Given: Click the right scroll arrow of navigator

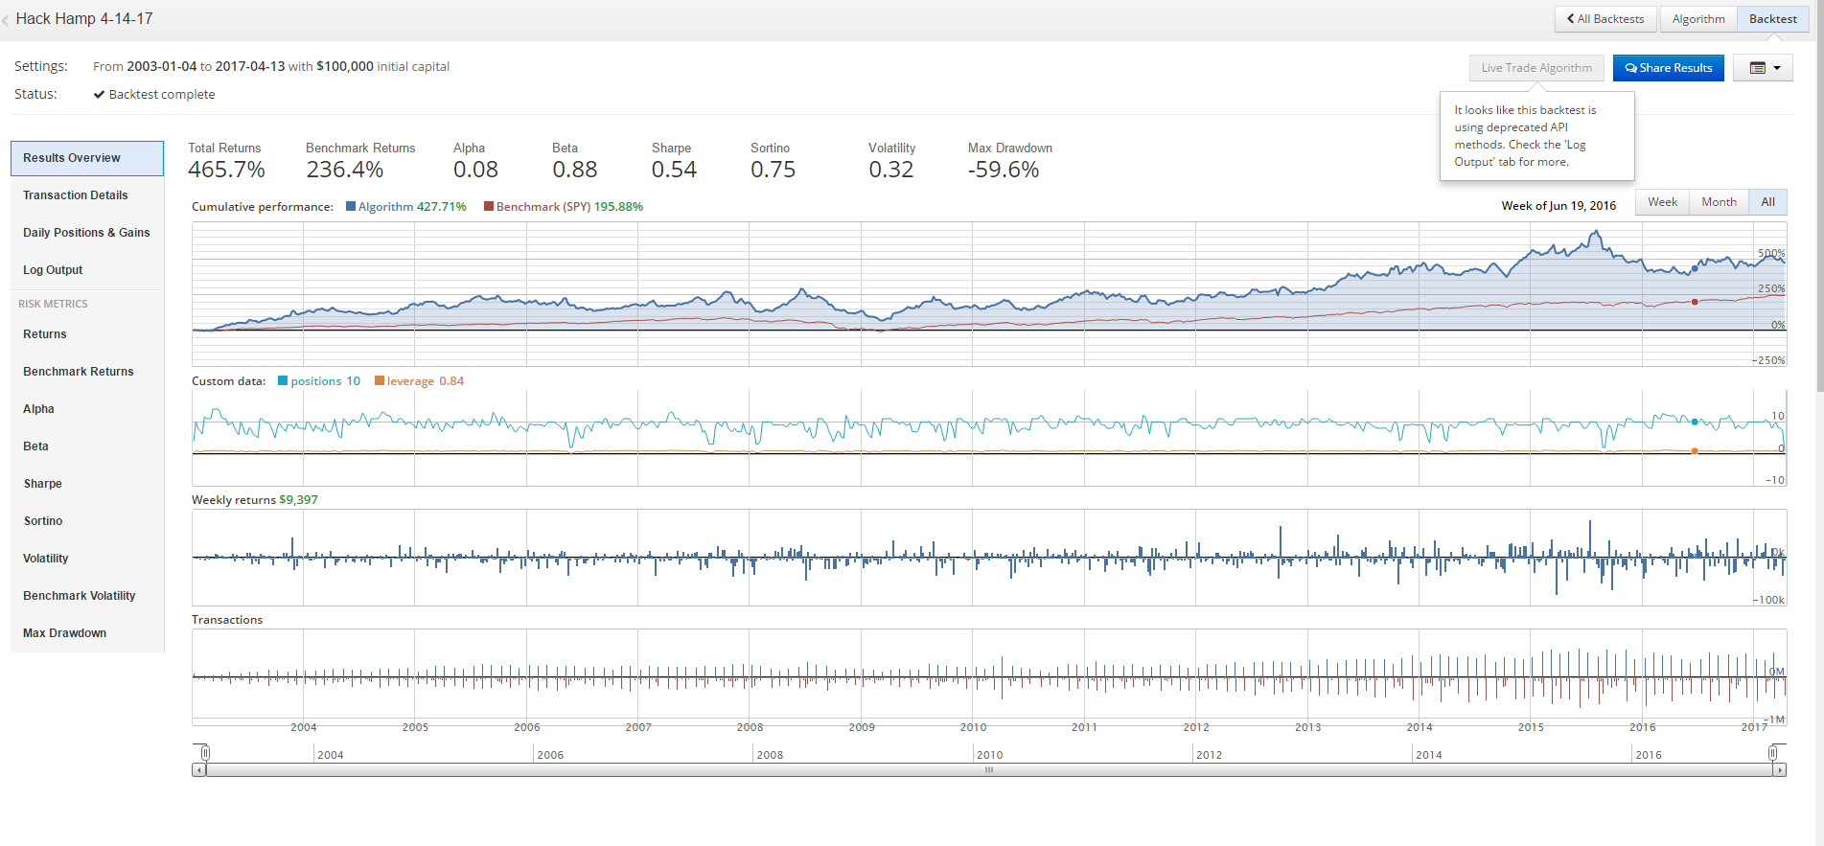Looking at the screenshot, I should (1780, 770).
